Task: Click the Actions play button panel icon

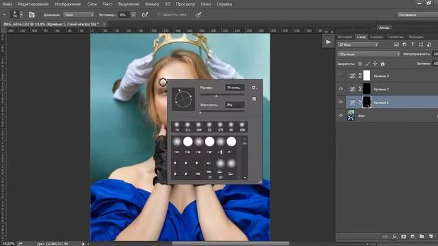Action: pyautogui.click(x=328, y=42)
